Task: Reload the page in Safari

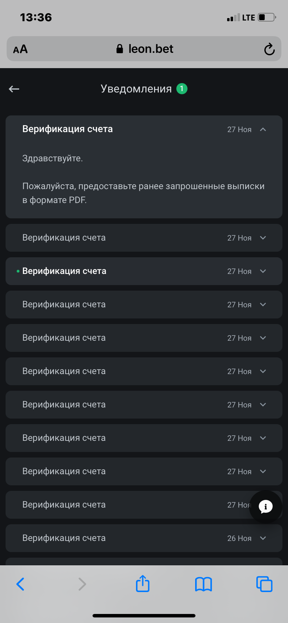Action: click(269, 49)
